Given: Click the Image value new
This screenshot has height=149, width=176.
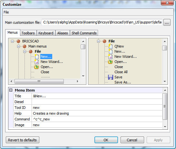Looking at the screenshot, I should point(97,125).
